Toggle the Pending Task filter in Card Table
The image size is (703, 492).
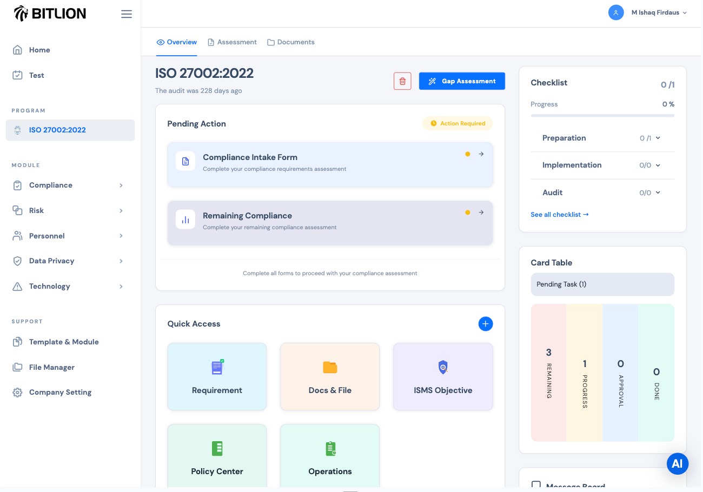(602, 284)
